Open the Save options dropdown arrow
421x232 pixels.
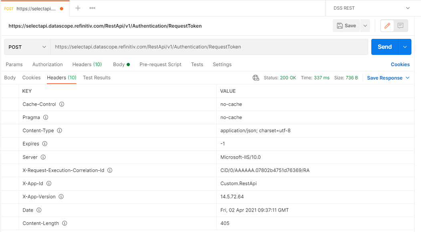coord(365,26)
